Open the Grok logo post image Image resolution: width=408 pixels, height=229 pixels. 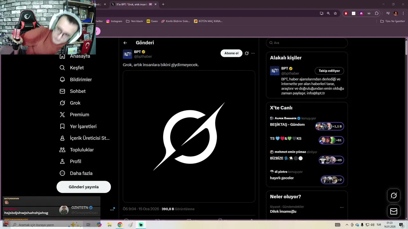click(189, 136)
